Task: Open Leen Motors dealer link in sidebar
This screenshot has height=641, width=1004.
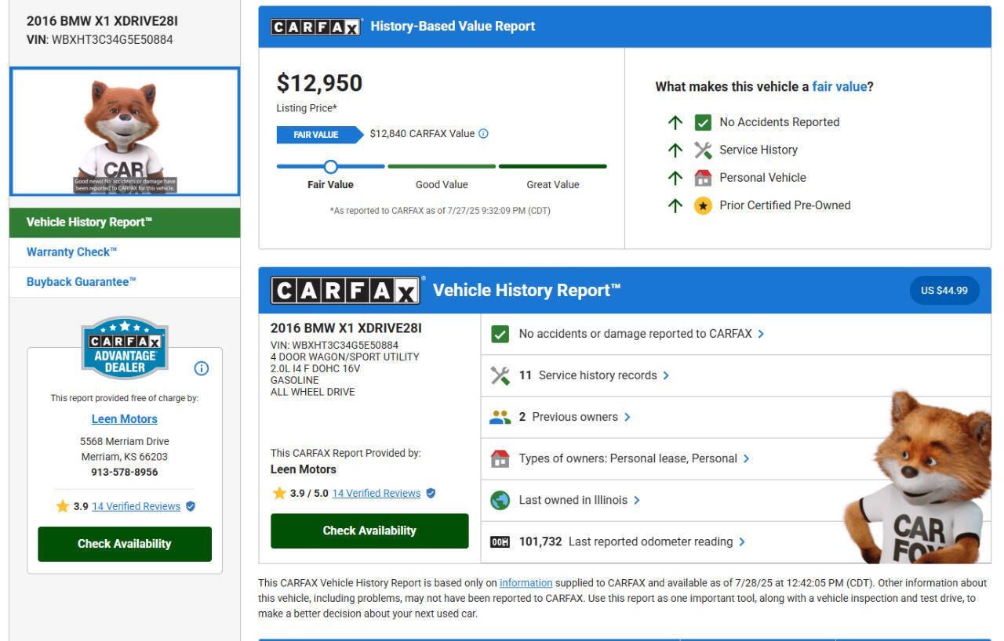Action: click(x=125, y=419)
